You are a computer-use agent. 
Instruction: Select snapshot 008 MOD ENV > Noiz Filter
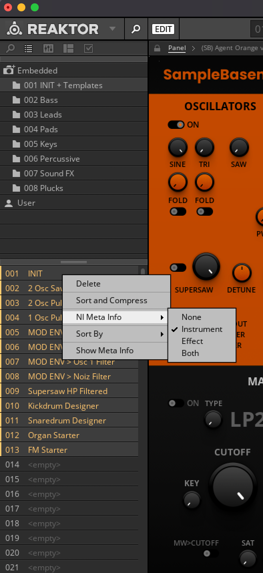tap(69, 377)
